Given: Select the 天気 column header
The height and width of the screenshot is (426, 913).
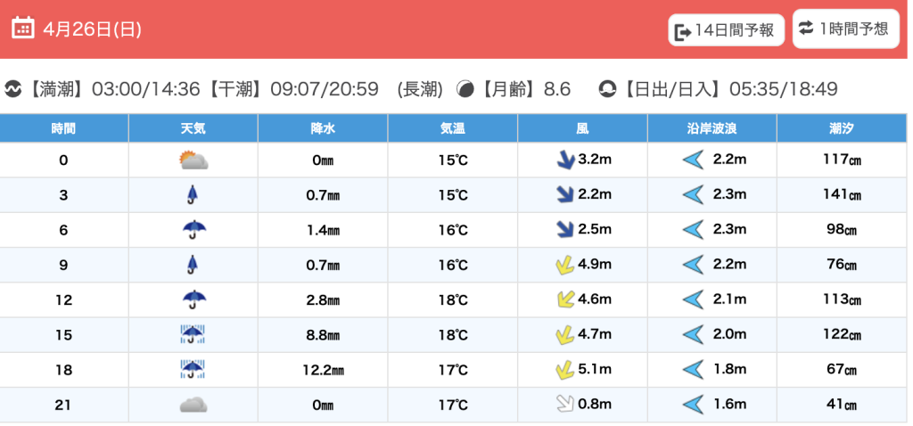Looking at the screenshot, I should pos(193,128).
